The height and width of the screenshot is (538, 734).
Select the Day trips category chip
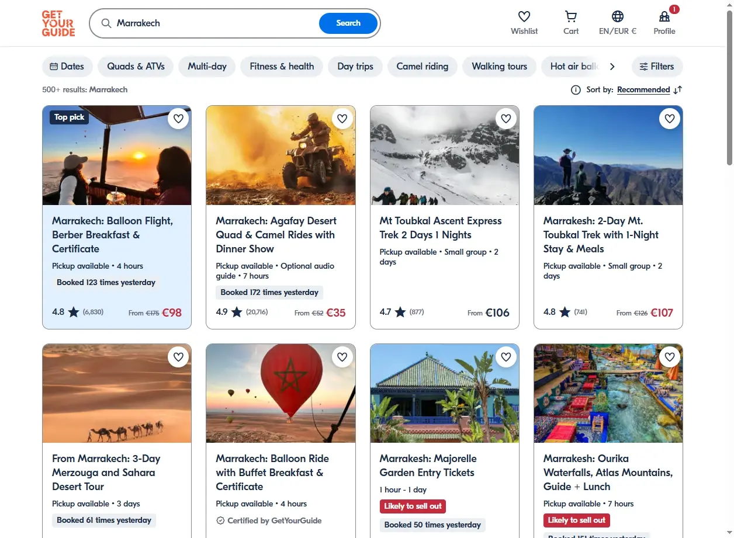pos(355,67)
